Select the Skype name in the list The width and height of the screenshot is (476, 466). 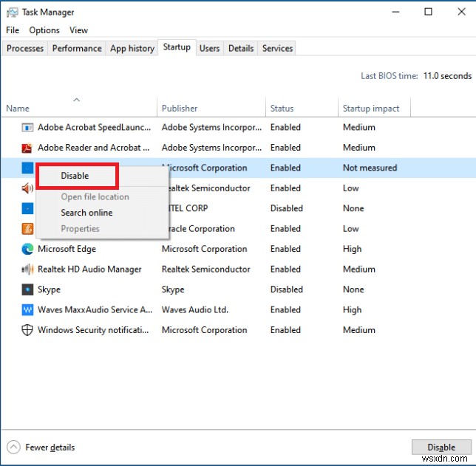coord(49,289)
